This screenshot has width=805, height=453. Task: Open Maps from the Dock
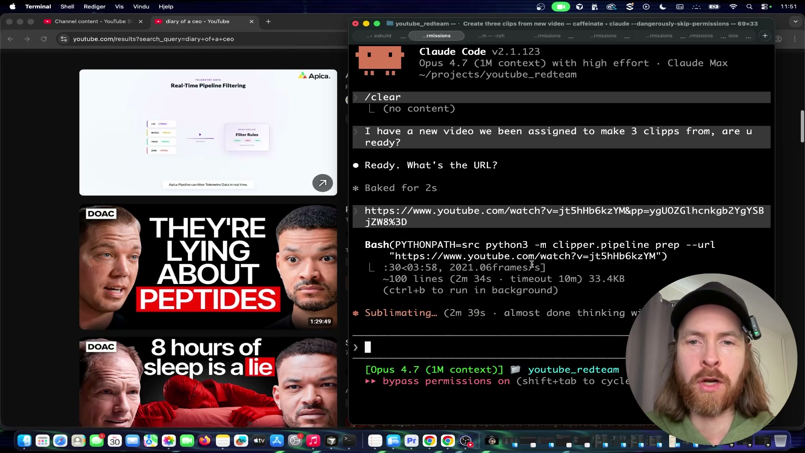151,441
